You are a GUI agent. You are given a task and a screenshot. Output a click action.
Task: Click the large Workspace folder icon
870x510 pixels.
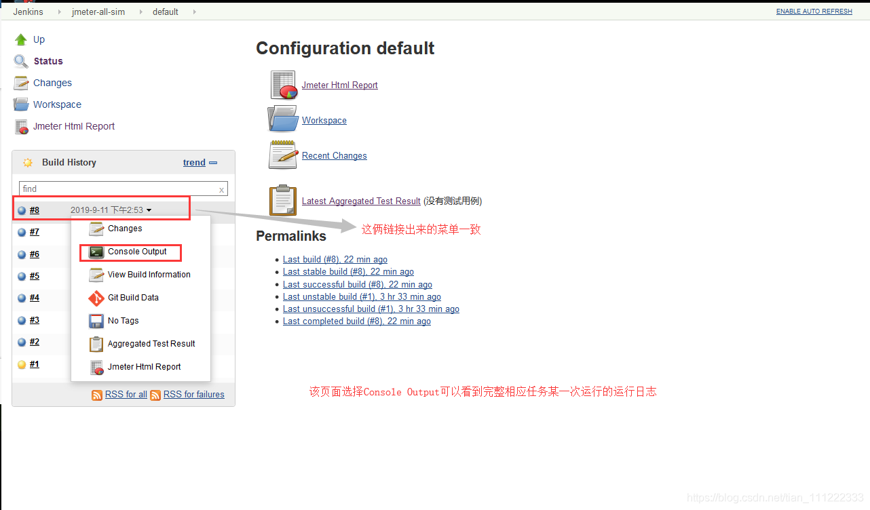pyautogui.click(x=283, y=119)
